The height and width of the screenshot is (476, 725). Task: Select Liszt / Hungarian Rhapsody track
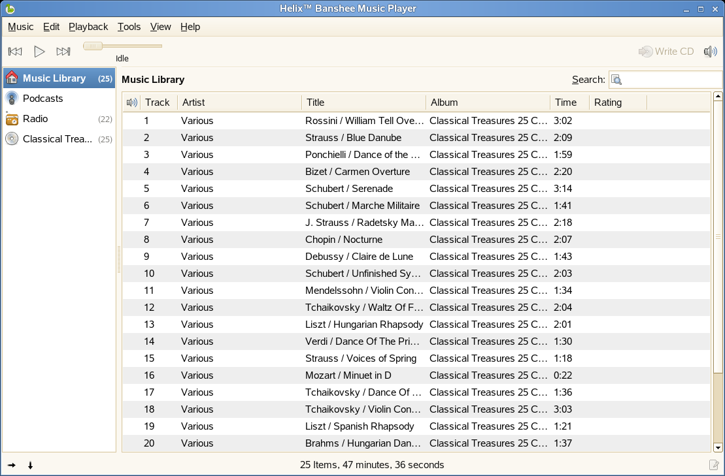point(416,325)
